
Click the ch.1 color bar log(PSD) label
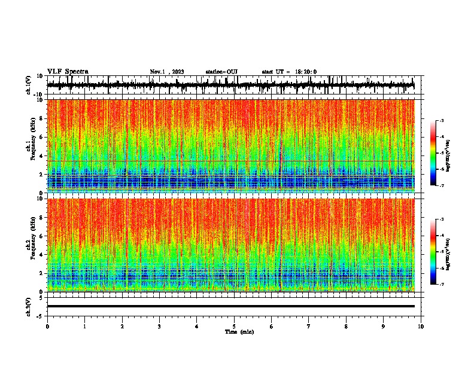(x=448, y=156)
